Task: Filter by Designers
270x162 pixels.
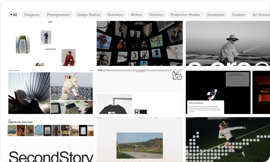Action: (32, 15)
